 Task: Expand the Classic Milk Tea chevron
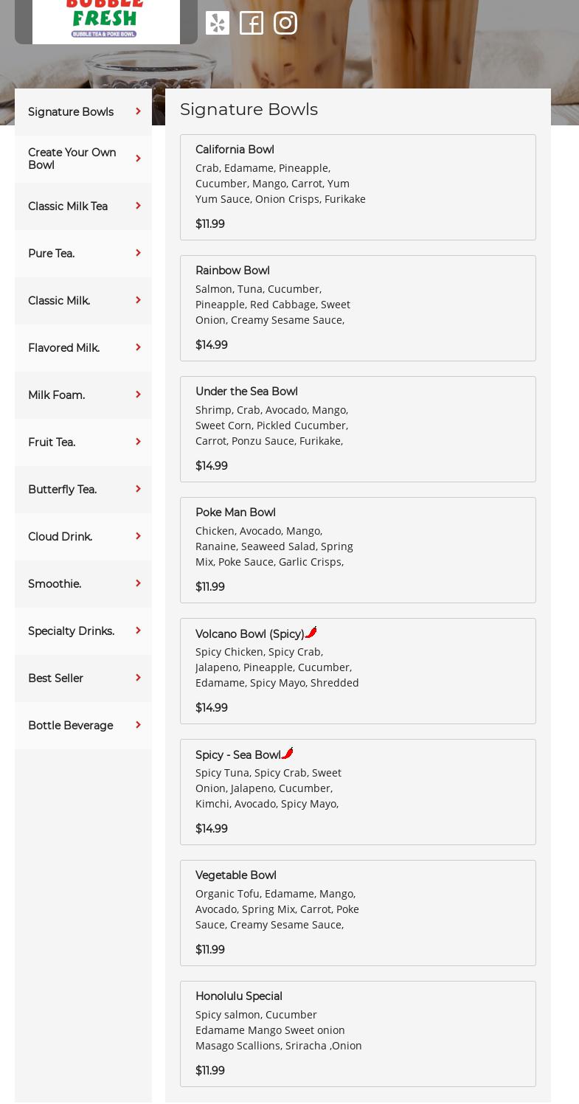[138, 206]
